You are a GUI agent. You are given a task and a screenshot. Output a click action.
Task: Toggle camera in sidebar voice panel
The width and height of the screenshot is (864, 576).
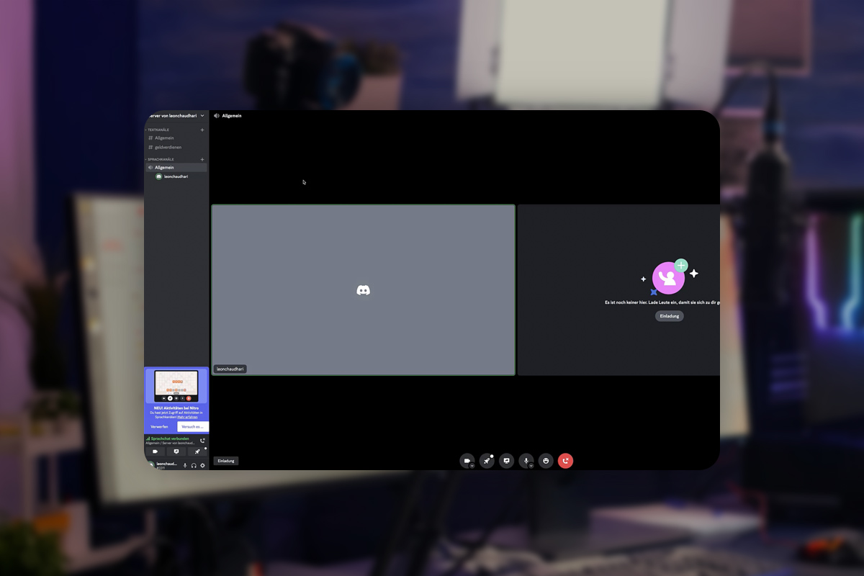coord(155,451)
